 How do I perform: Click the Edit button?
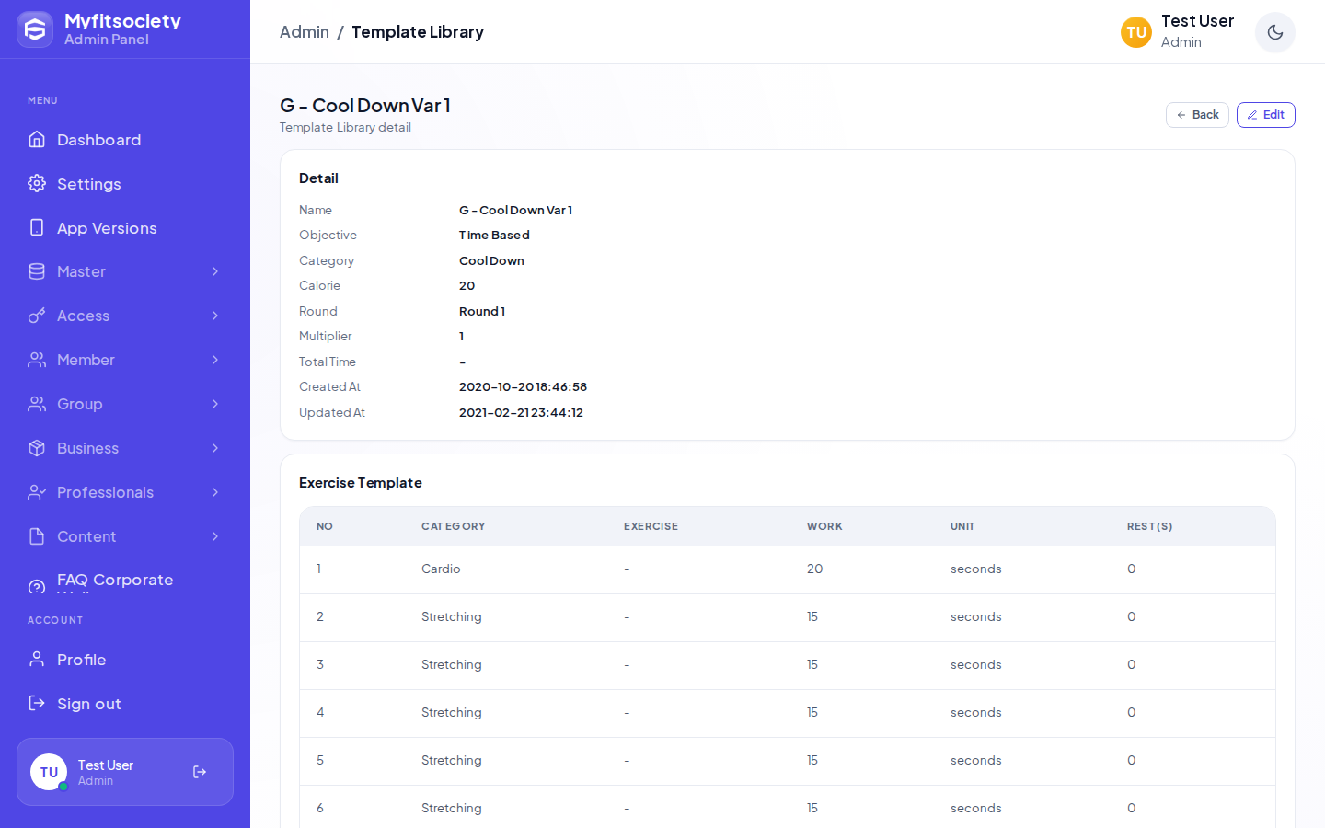(x=1265, y=115)
